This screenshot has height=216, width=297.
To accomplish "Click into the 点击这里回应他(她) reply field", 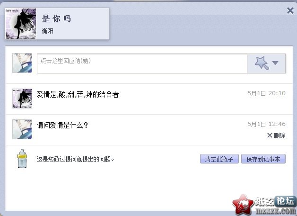I will [x=142, y=63].
